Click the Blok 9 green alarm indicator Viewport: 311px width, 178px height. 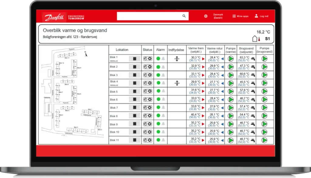pyautogui.click(x=158, y=124)
